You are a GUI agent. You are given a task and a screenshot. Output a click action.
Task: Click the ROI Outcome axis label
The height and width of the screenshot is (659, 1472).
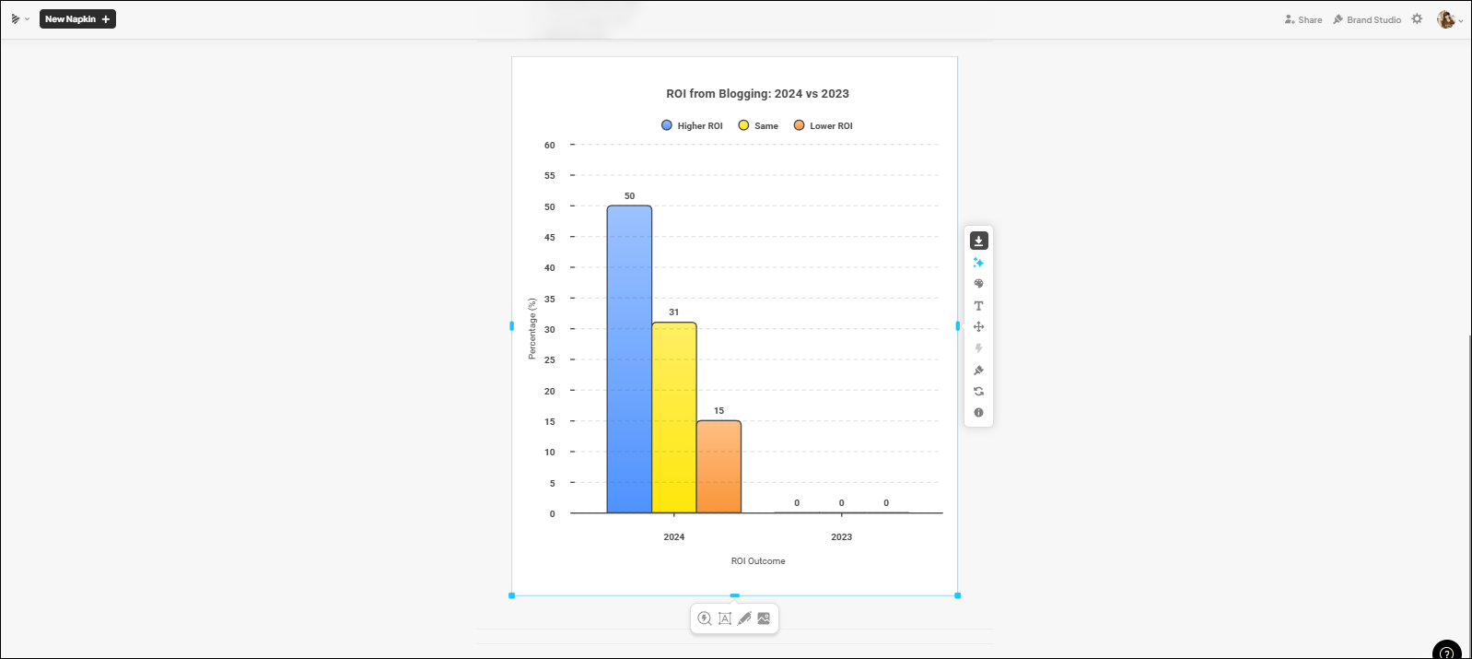(x=758, y=561)
